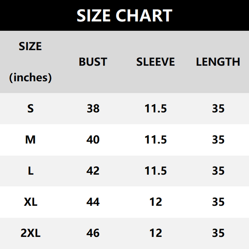
Task: Select the XL size row label
Action: click(x=30, y=202)
